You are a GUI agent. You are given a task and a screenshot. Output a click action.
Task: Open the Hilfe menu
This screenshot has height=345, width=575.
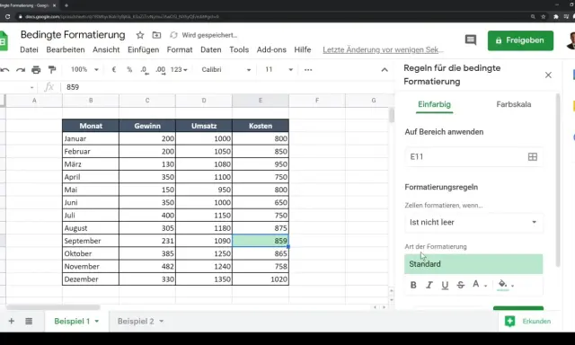coord(303,49)
